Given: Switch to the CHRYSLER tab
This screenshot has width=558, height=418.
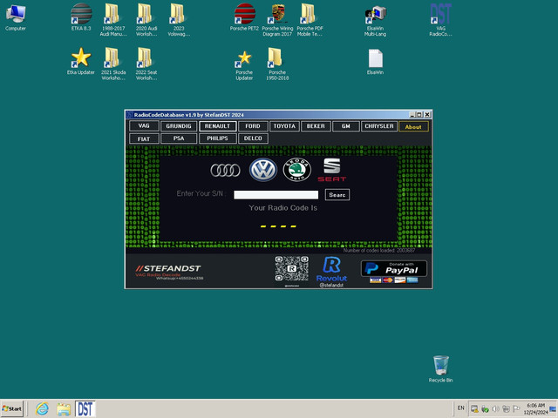Looking at the screenshot, I should click(379, 126).
